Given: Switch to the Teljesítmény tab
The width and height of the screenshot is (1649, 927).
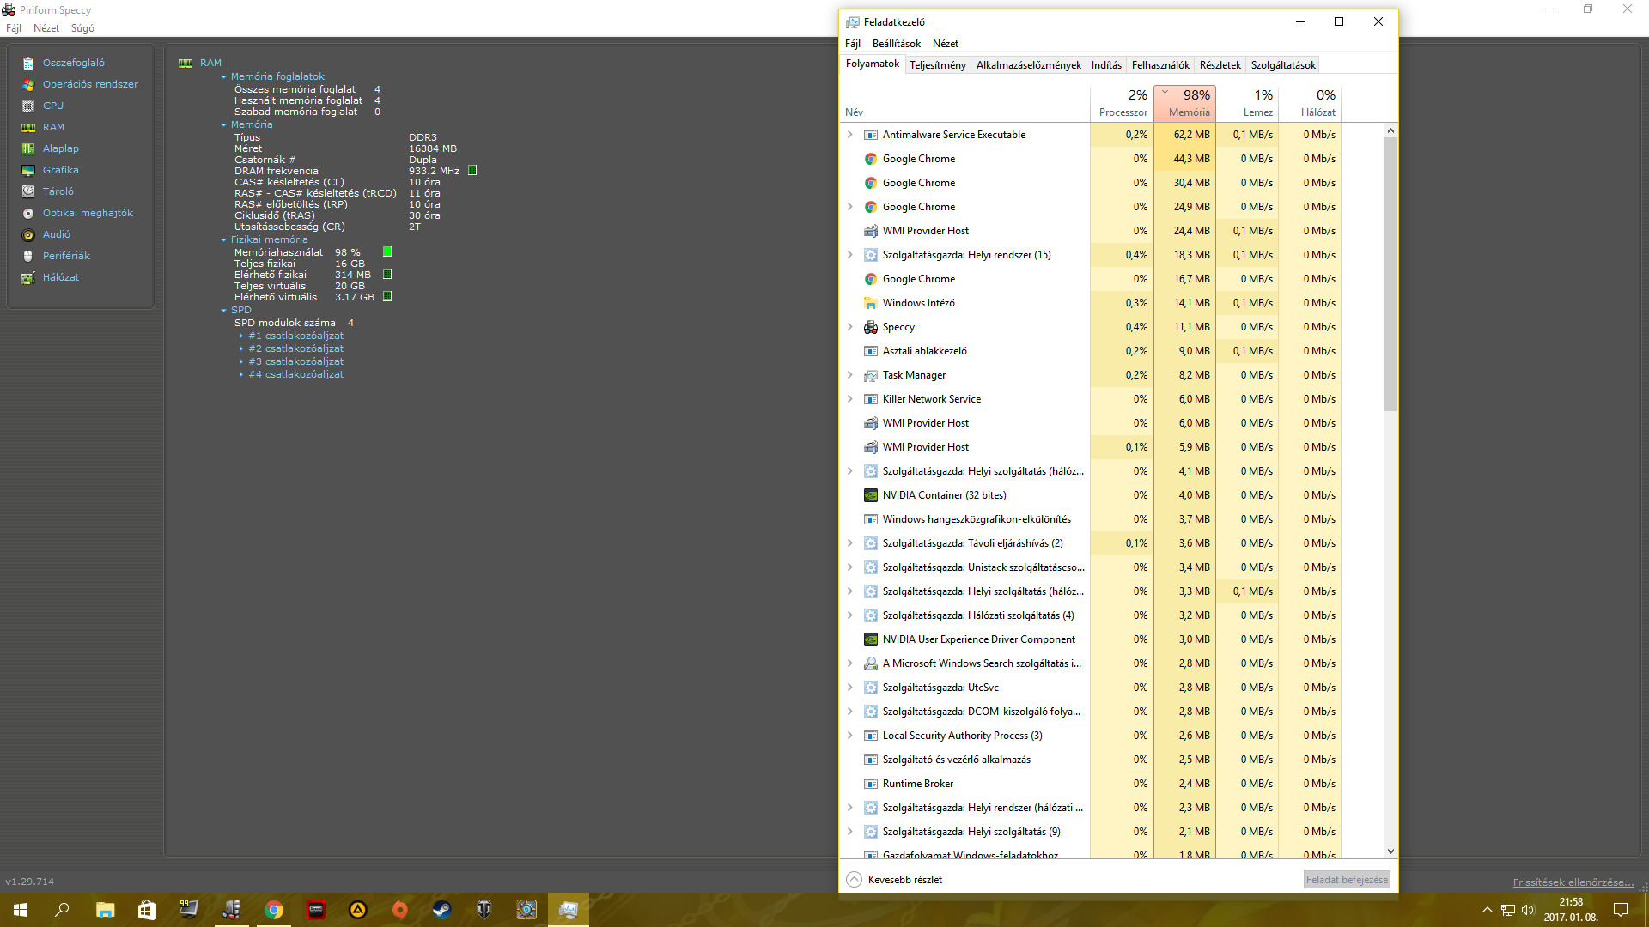Looking at the screenshot, I should pyautogui.click(x=937, y=65).
